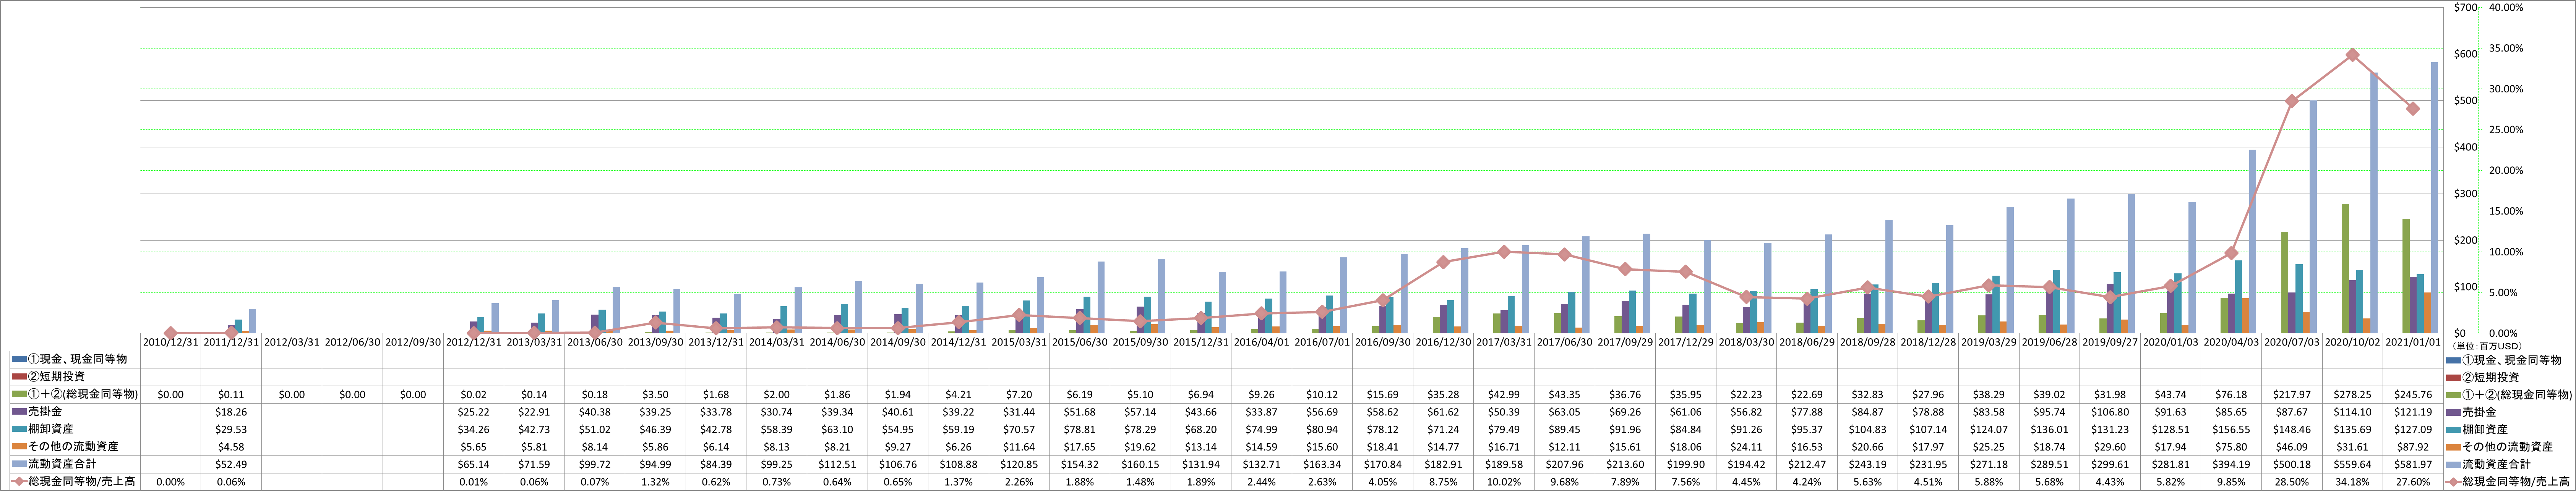Click the cell showing $112.51

[837, 464]
